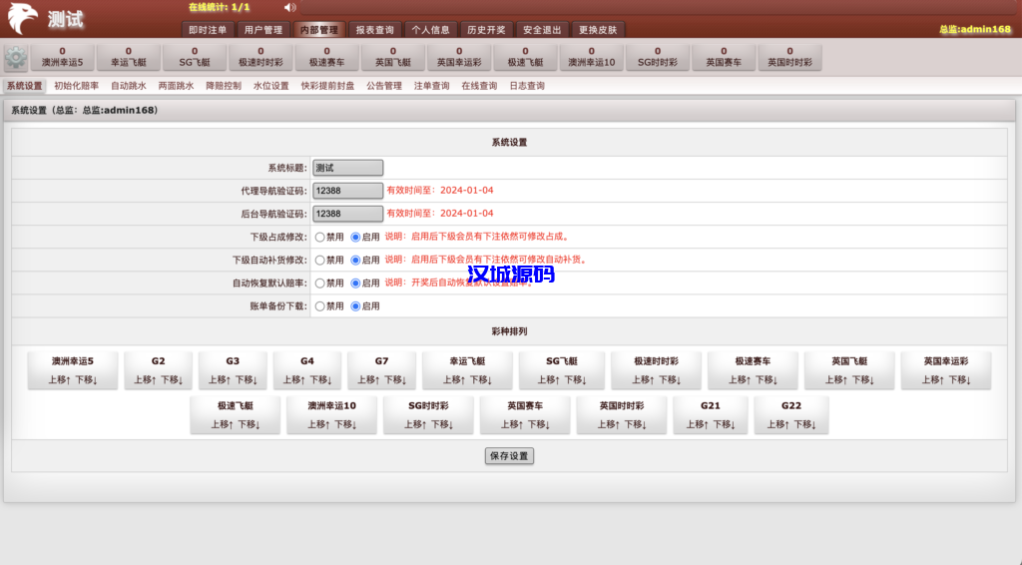Viewport: 1022px width, 565px height.
Task: Move G3 up with 上移
Action: click(219, 379)
